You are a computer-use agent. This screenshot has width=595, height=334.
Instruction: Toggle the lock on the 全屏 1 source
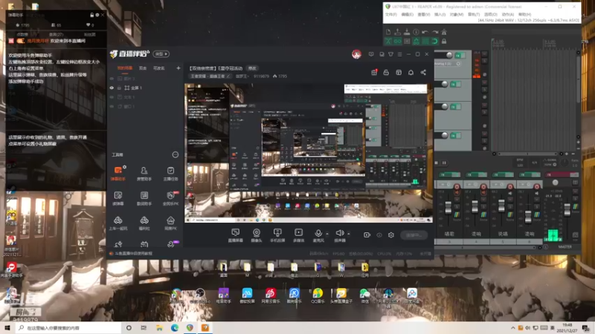(x=119, y=88)
